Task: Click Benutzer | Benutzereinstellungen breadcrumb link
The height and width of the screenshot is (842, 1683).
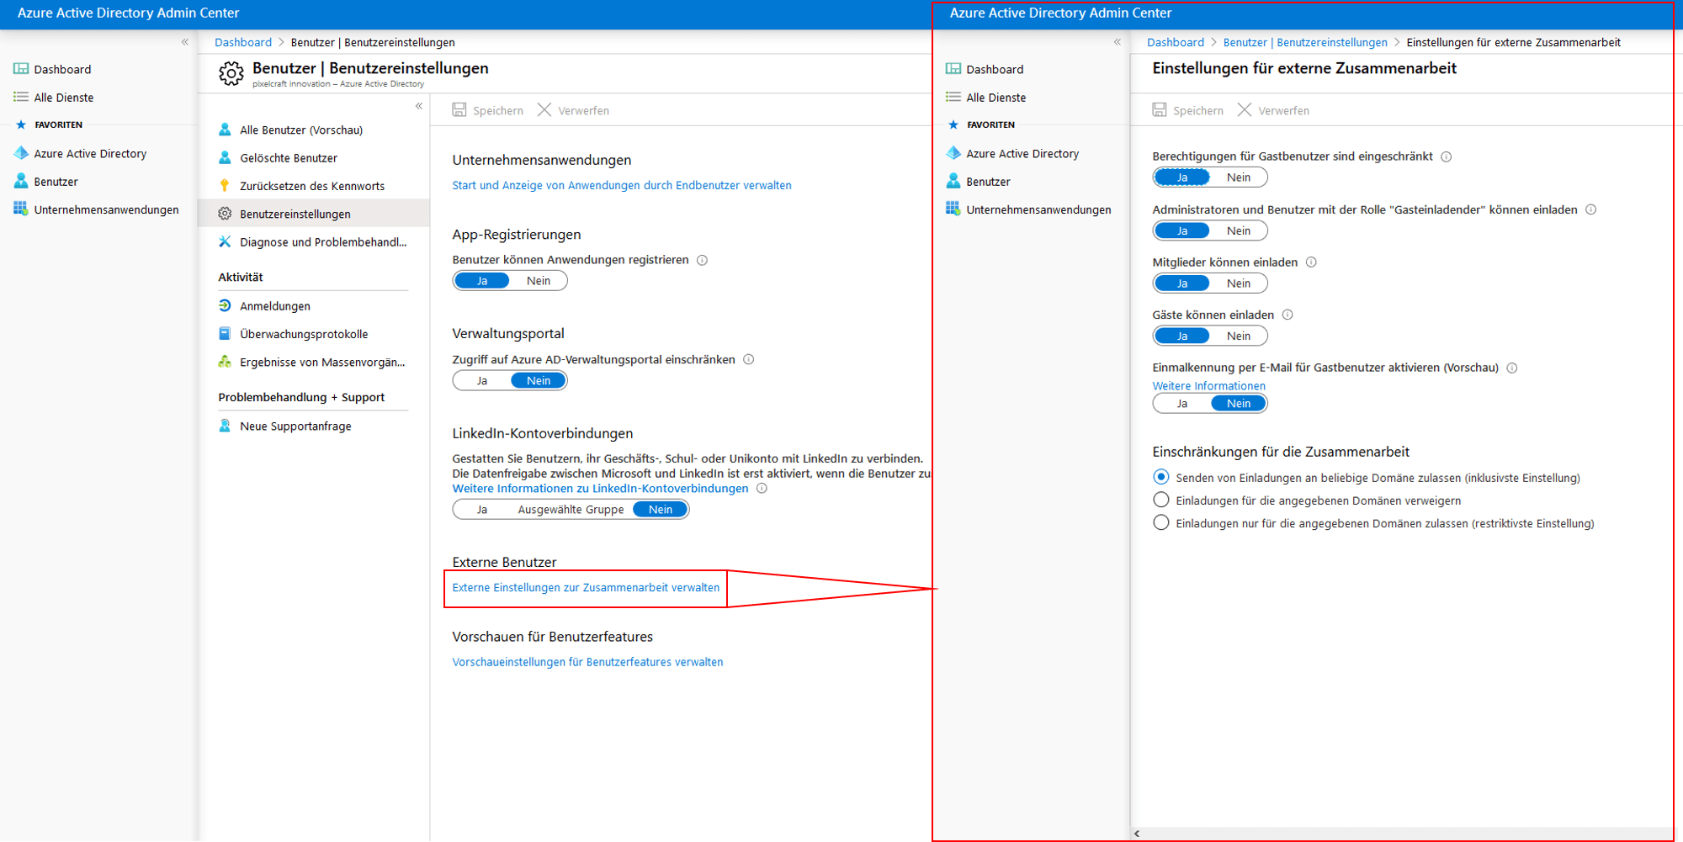Action: click(x=1305, y=42)
